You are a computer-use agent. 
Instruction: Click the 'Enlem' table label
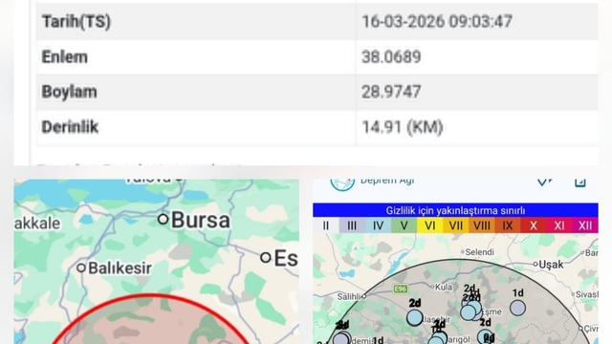[x=64, y=57]
